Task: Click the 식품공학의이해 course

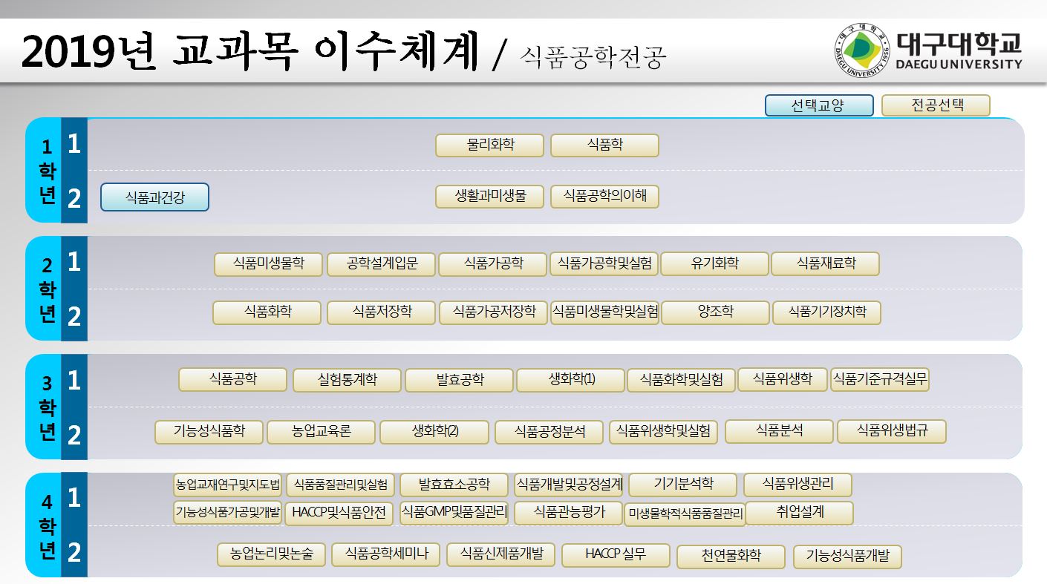Action: (604, 197)
